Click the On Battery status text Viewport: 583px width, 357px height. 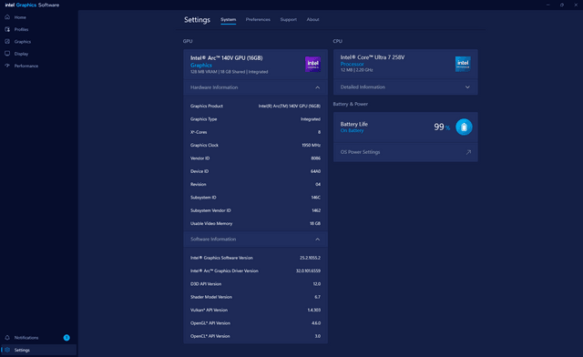click(x=353, y=130)
